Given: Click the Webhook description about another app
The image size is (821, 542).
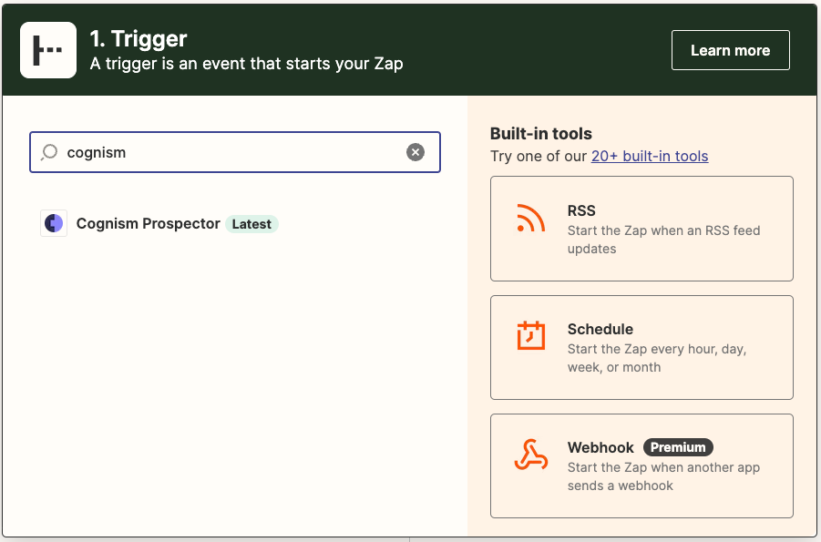Looking at the screenshot, I should click(x=662, y=476).
